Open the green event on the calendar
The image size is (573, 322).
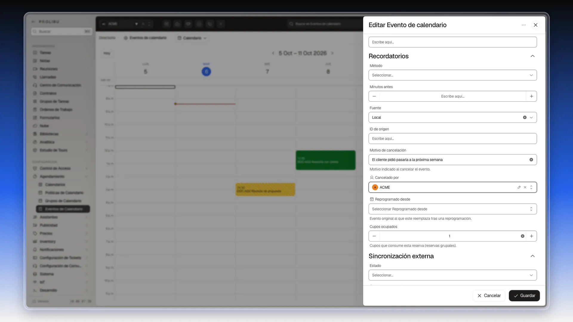coord(326,160)
